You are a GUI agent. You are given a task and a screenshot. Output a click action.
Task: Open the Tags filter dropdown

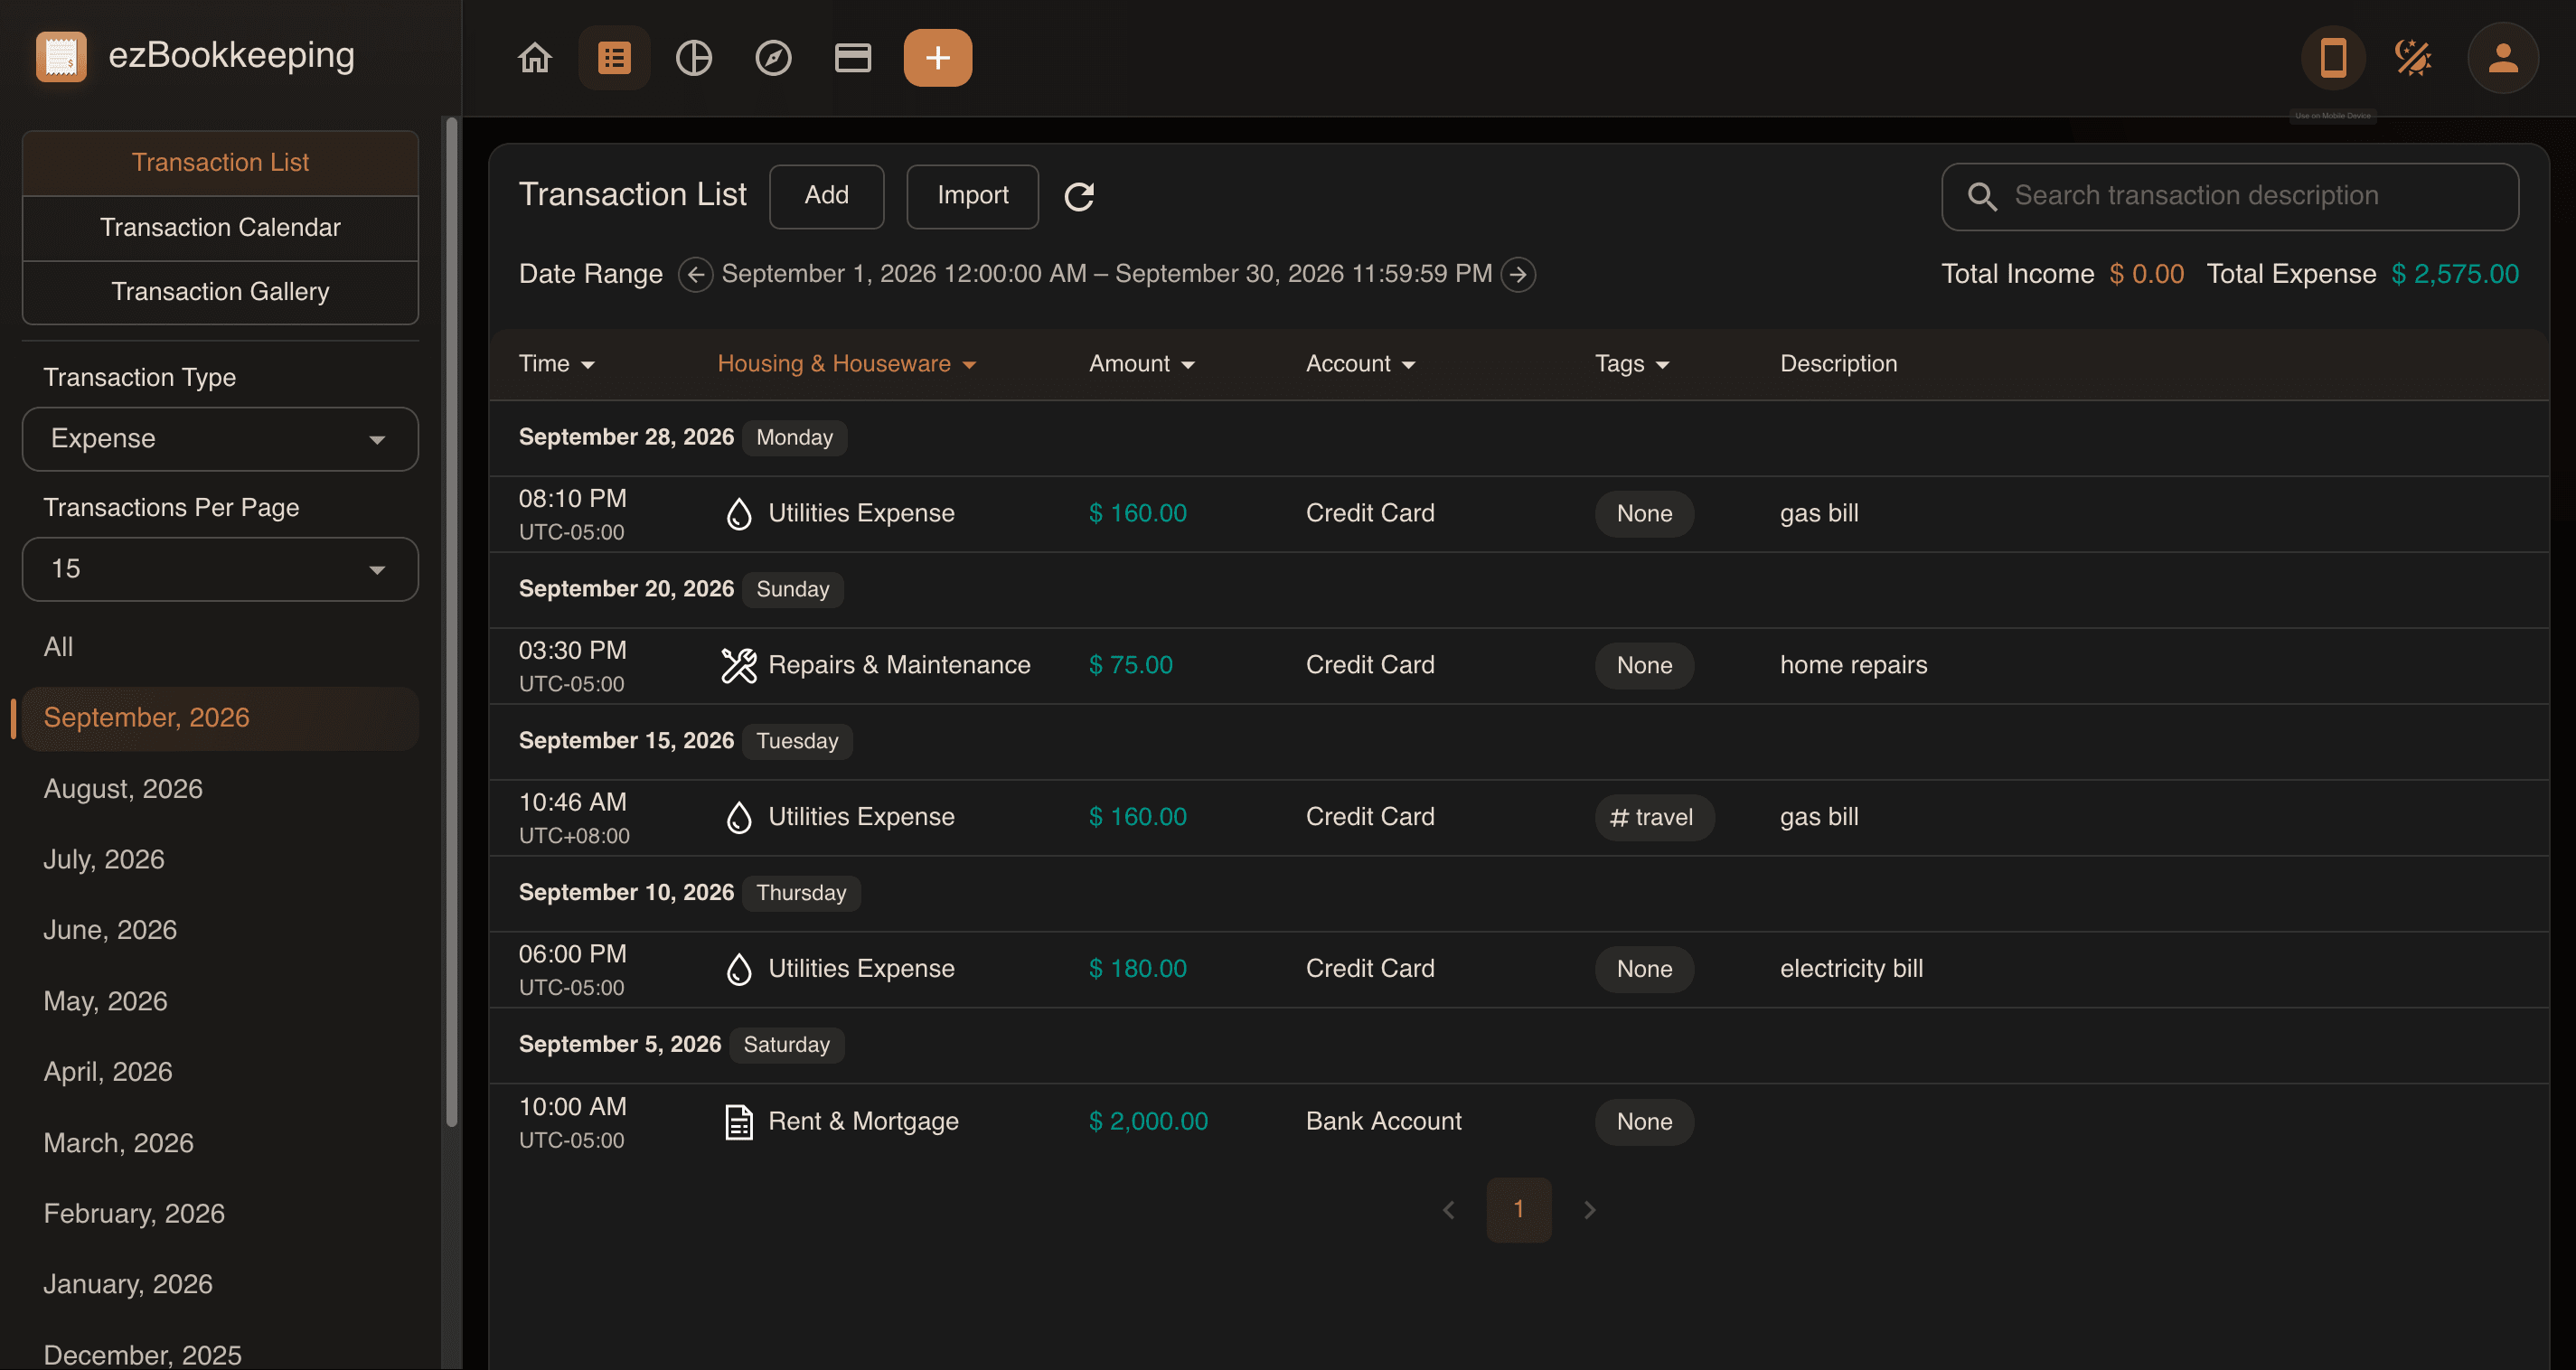[1632, 364]
